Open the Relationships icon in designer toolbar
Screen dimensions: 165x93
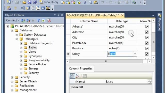pos(22,8)
